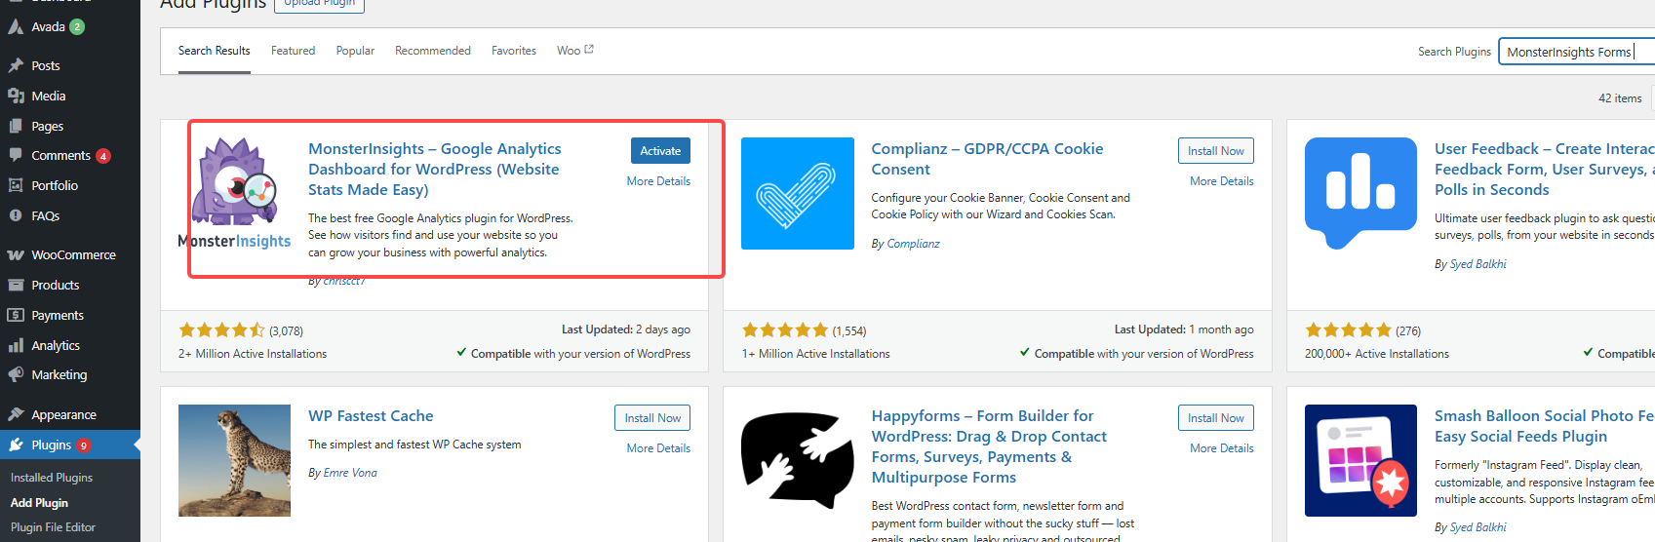
Task: Click User Feedback rating count (276)
Action: [x=1408, y=331]
